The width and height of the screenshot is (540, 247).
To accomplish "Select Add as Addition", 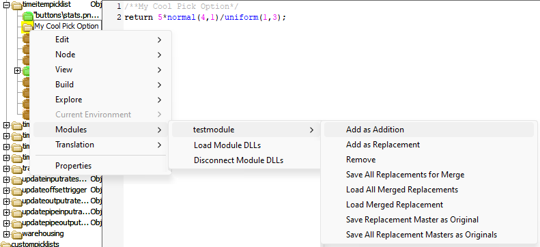I will [429, 130].
